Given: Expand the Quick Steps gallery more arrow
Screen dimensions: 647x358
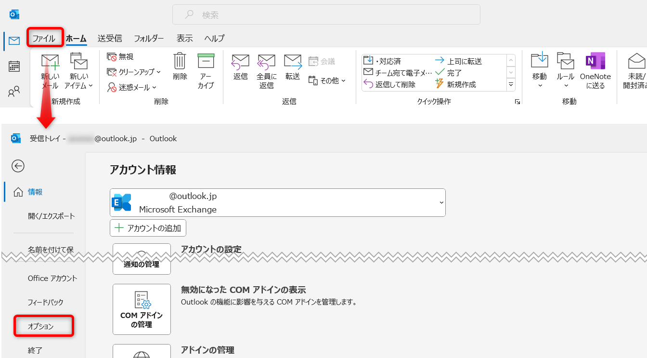Looking at the screenshot, I should pyautogui.click(x=511, y=85).
